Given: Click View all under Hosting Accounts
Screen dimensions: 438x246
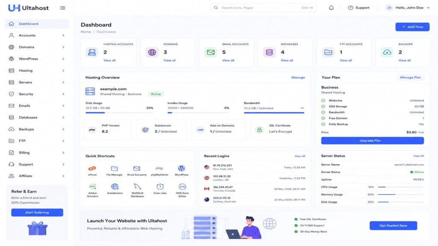Looking at the screenshot, I should pos(109,60).
